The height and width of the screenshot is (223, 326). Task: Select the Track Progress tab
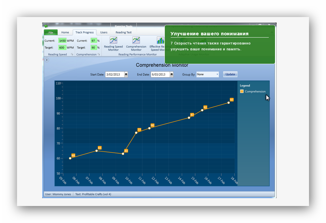tap(84, 32)
